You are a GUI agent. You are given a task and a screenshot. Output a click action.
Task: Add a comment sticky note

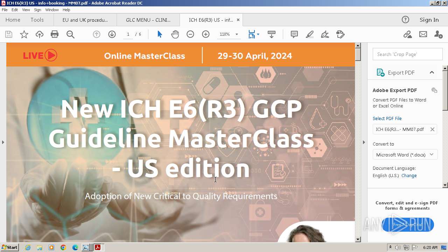tap(294, 34)
